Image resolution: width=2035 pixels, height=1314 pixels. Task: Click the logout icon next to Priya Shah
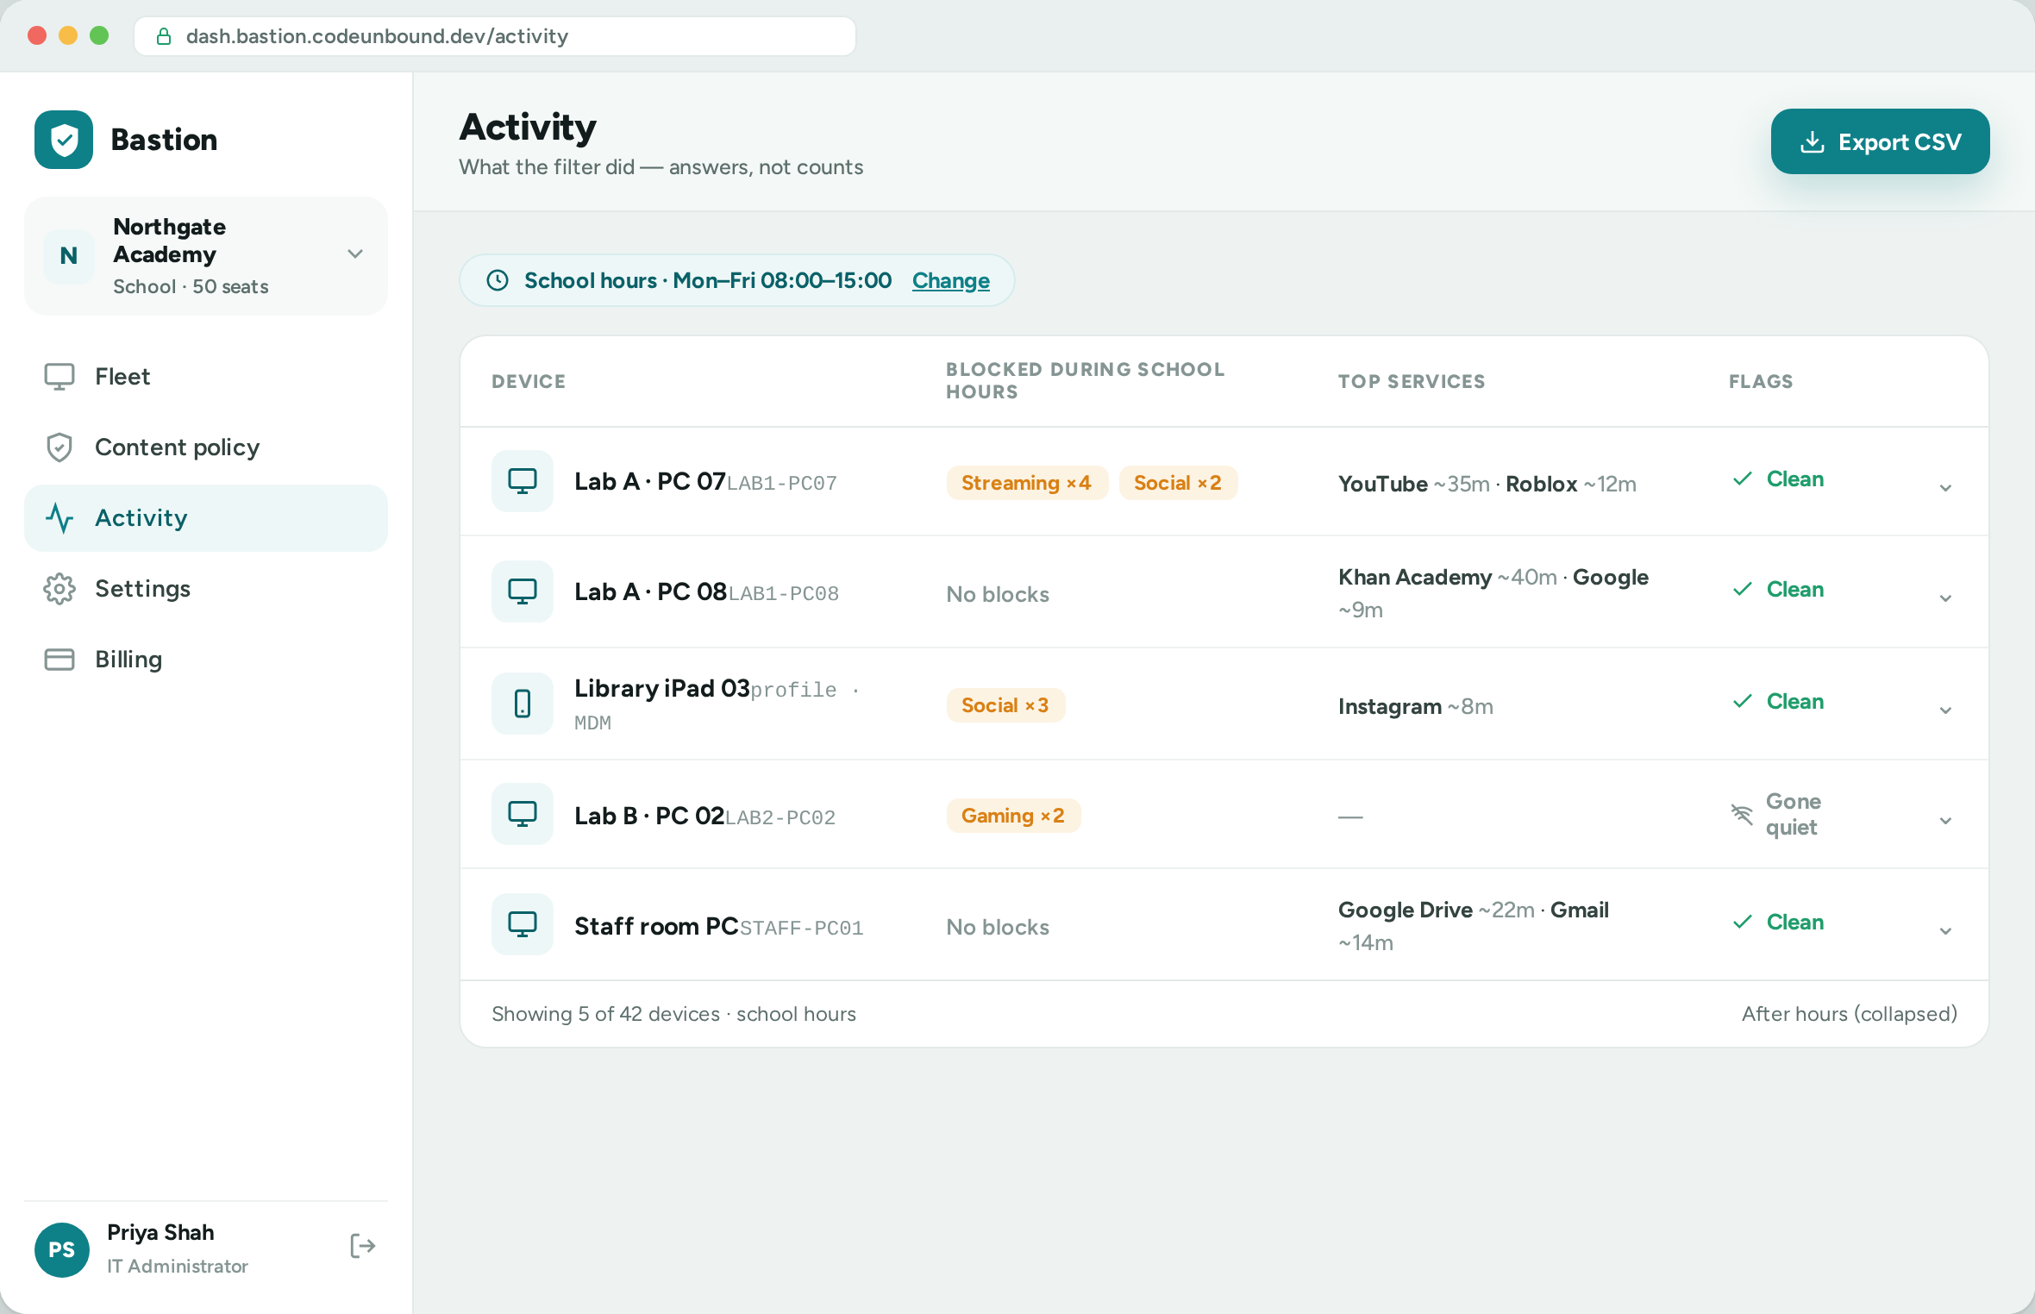pyautogui.click(x=363, y=1246)
